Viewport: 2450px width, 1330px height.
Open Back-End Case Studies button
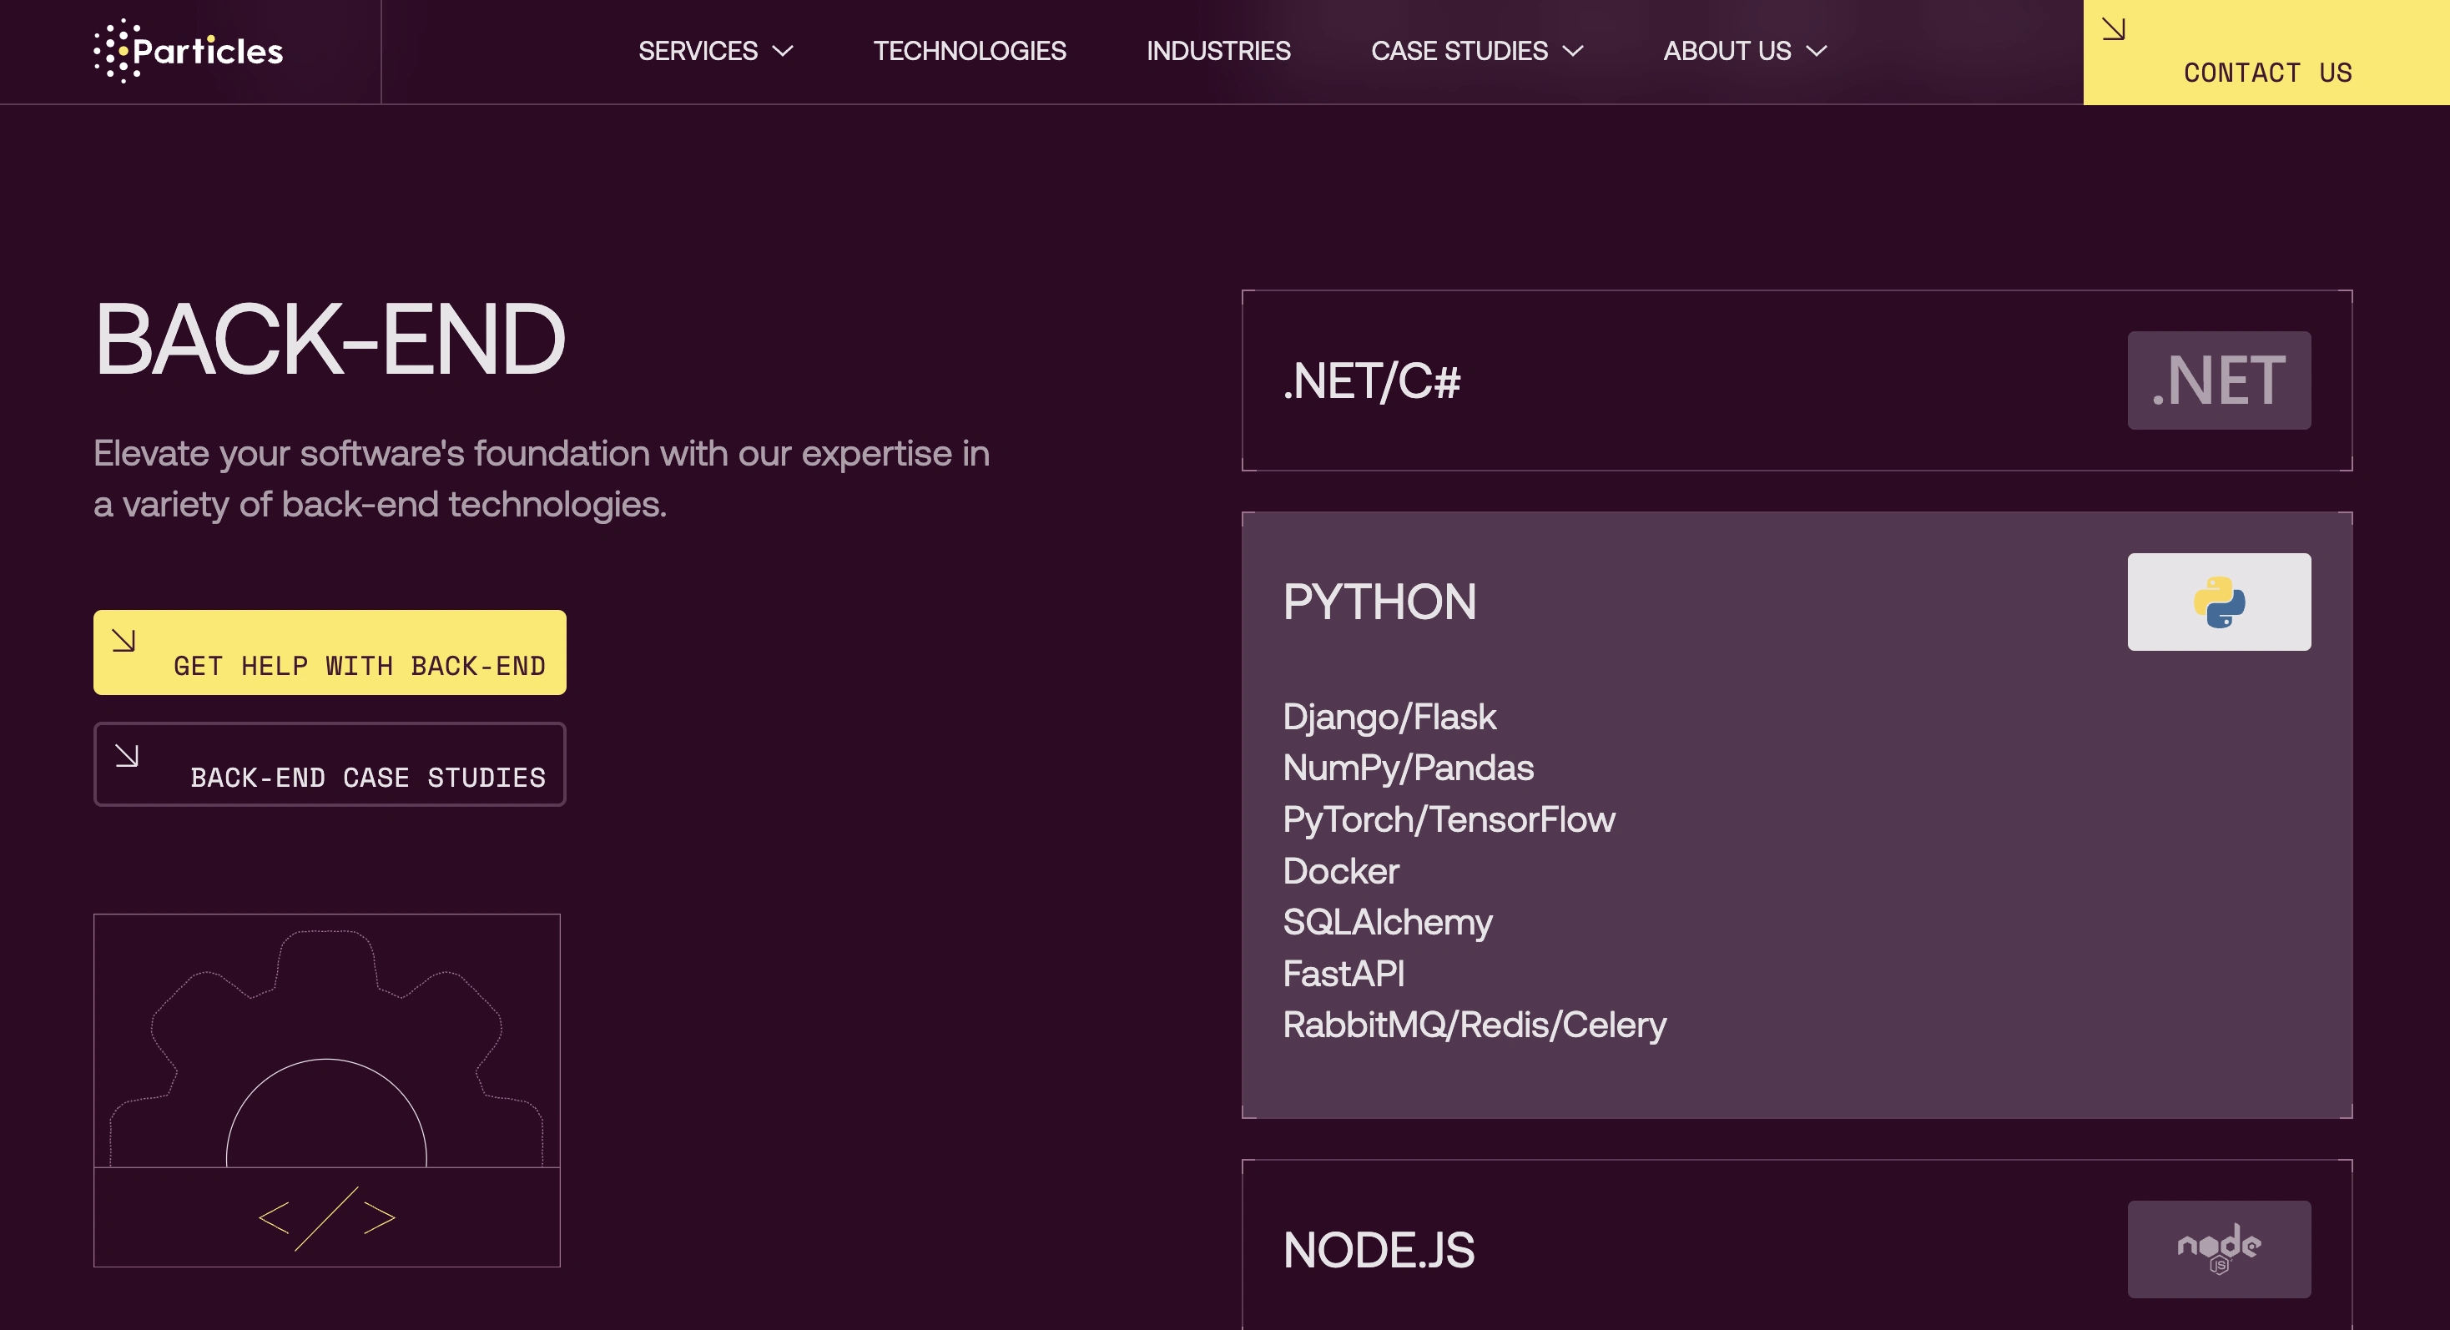(x=367, y=777)
